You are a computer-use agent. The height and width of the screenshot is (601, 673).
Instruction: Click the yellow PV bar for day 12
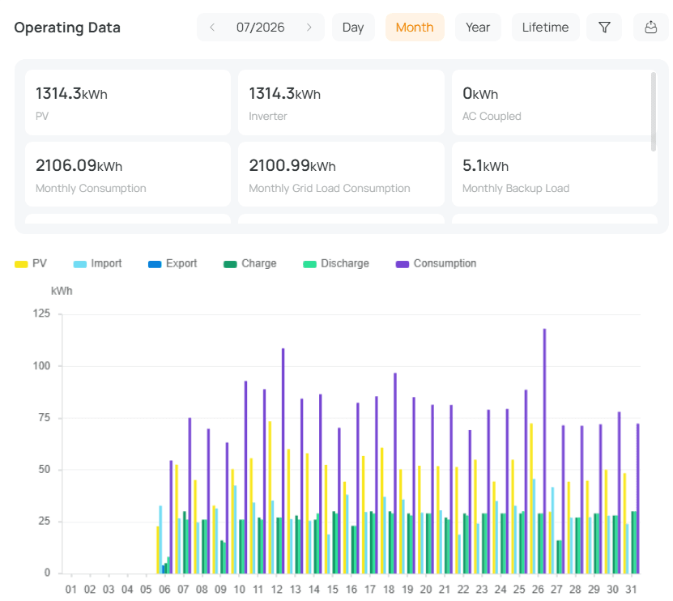(270, 497)
